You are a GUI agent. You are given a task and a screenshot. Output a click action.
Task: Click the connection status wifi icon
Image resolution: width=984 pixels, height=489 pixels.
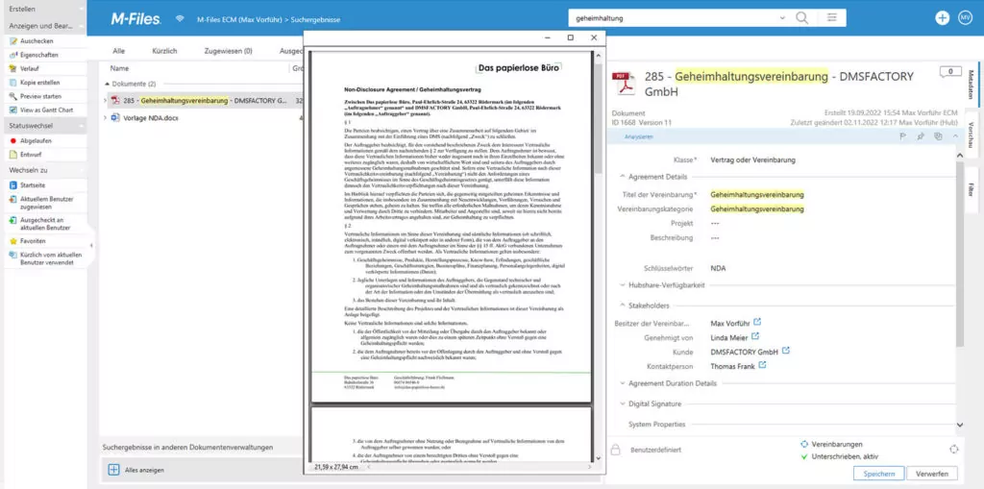coord(180,19)
